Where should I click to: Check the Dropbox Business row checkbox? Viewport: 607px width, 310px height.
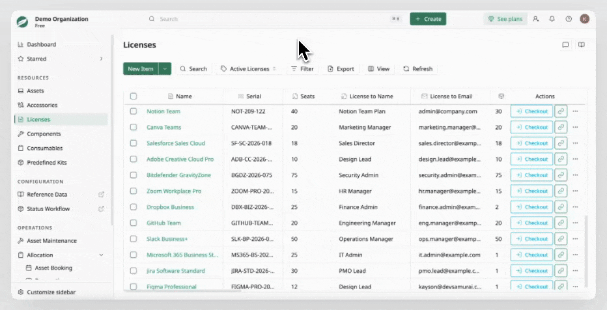coord(134,207)
